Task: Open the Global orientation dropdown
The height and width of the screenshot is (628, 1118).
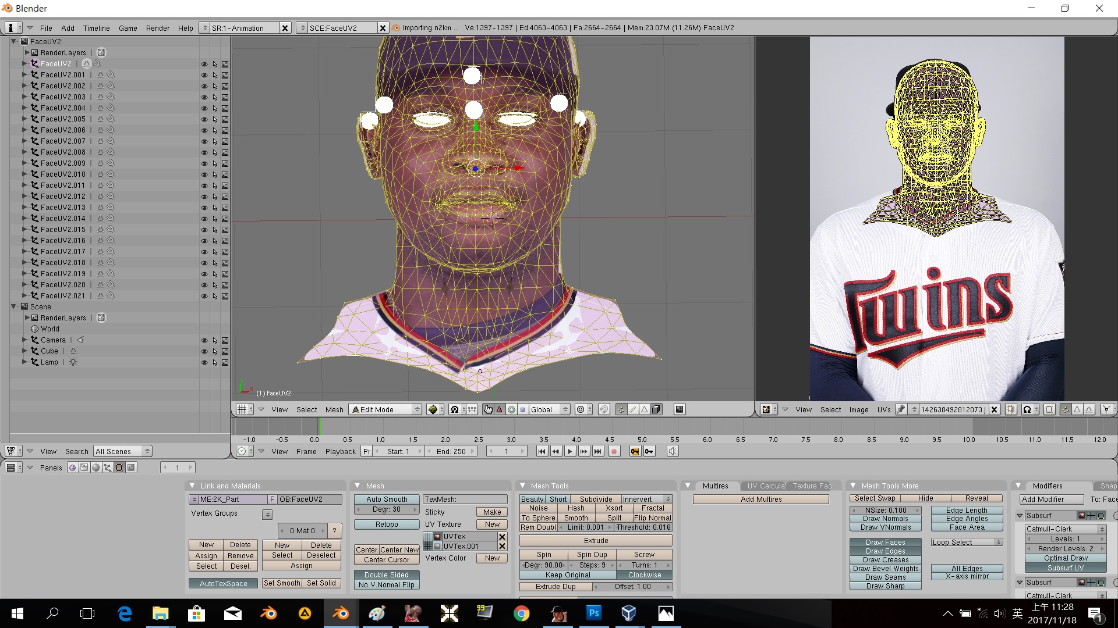Action: click(x=549, y=409)
